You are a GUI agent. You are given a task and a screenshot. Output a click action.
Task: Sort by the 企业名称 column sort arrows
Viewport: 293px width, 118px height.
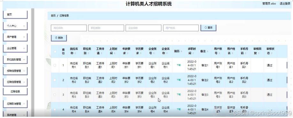point(167,53)
